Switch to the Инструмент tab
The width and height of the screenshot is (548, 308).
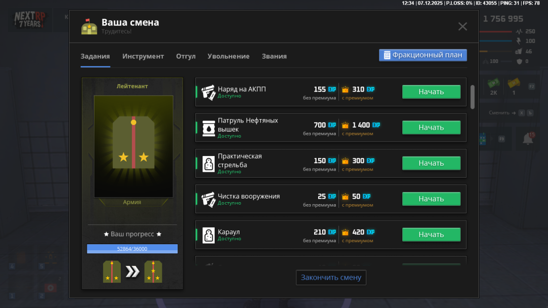143,56
